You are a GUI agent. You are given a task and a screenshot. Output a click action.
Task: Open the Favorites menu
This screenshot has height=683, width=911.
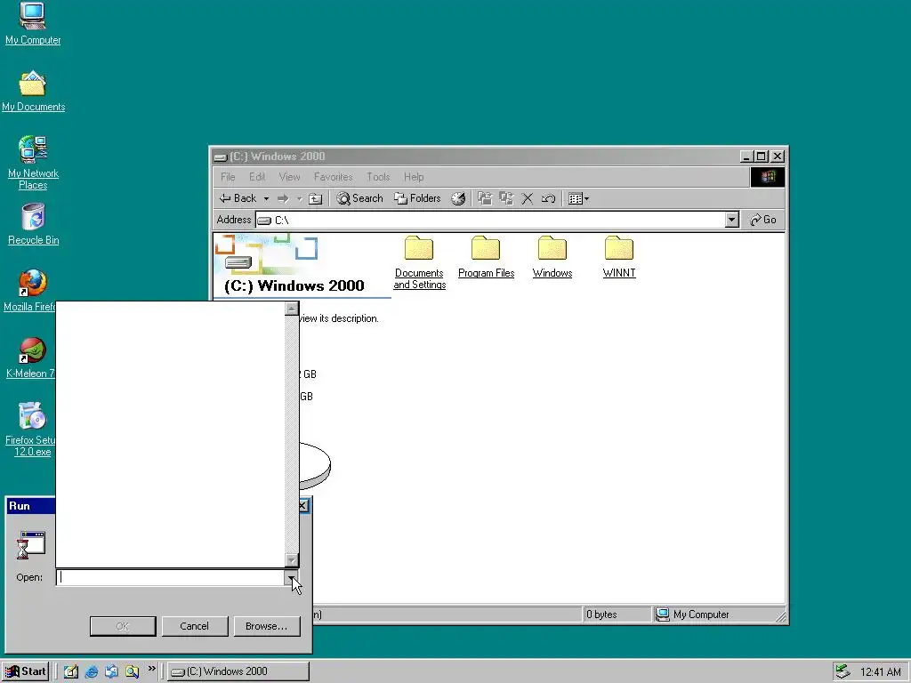click(333, 177)
